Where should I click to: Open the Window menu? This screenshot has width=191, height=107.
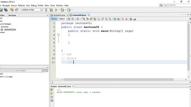pos(60,5)
